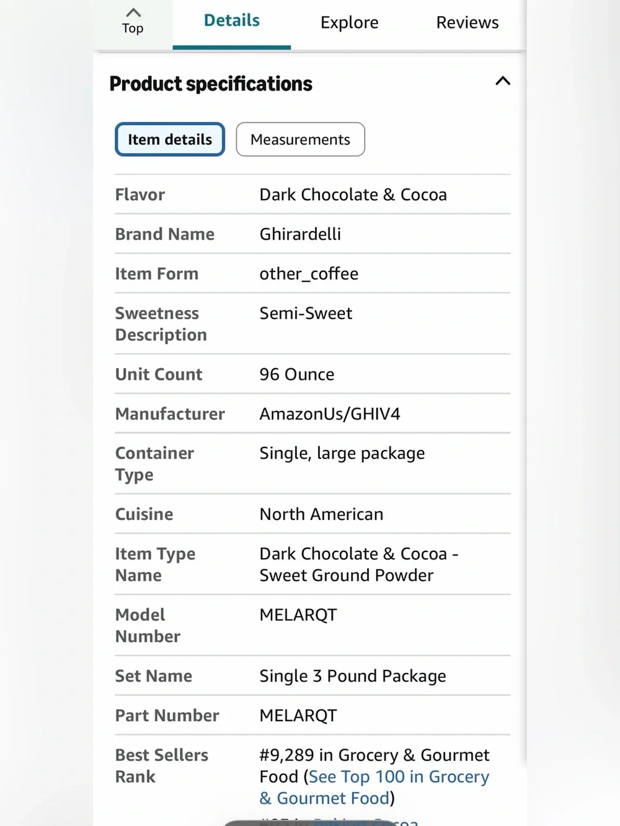This screenshot has height=826, width=620.
Task: Tap the Best Sellers Rank label
Action: (x=162, y=766)
